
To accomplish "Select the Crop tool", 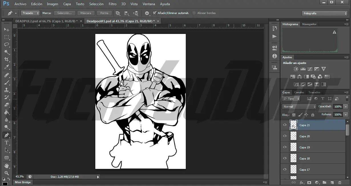I will pyautogui.click(x=7, y=59).
